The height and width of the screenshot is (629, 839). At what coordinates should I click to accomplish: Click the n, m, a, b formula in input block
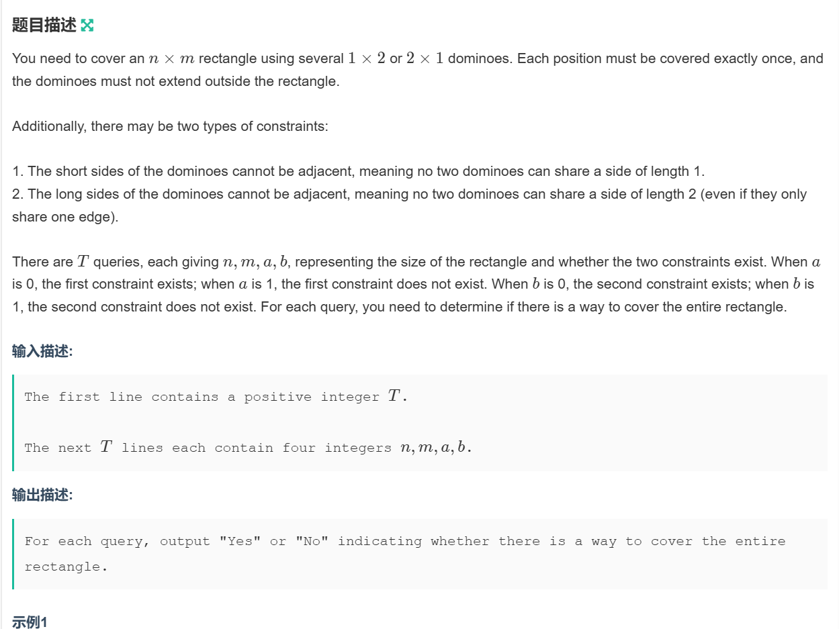435,448
